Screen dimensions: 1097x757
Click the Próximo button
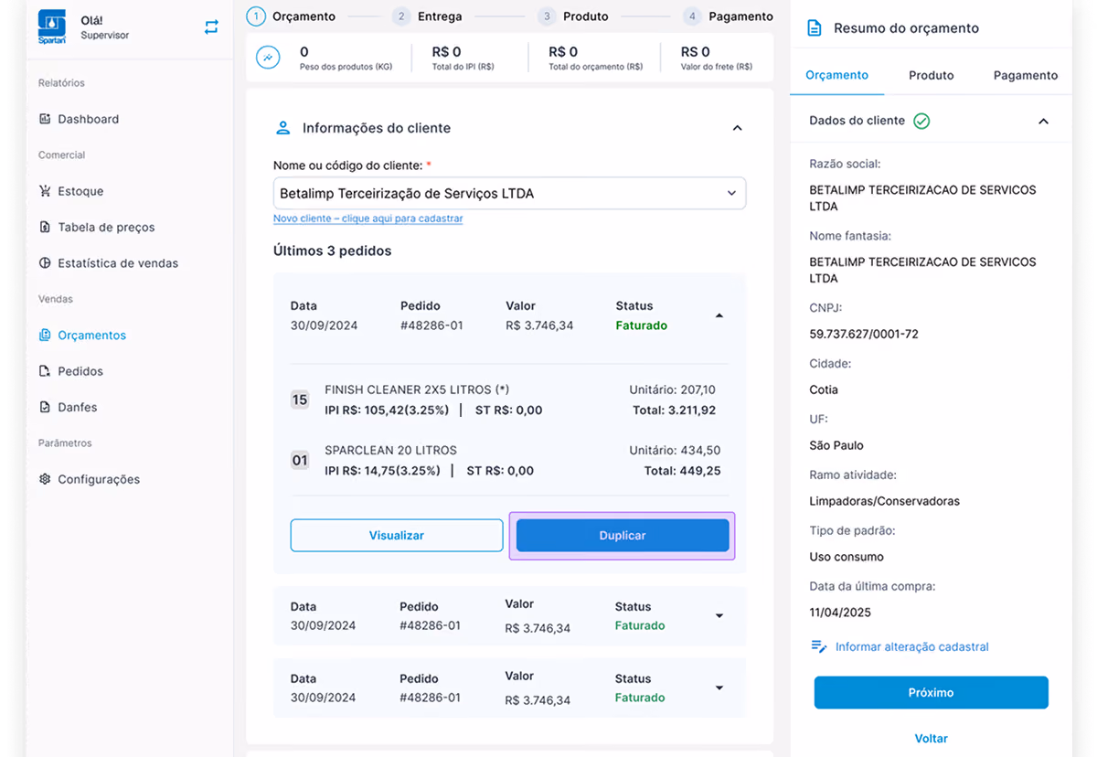931,692
